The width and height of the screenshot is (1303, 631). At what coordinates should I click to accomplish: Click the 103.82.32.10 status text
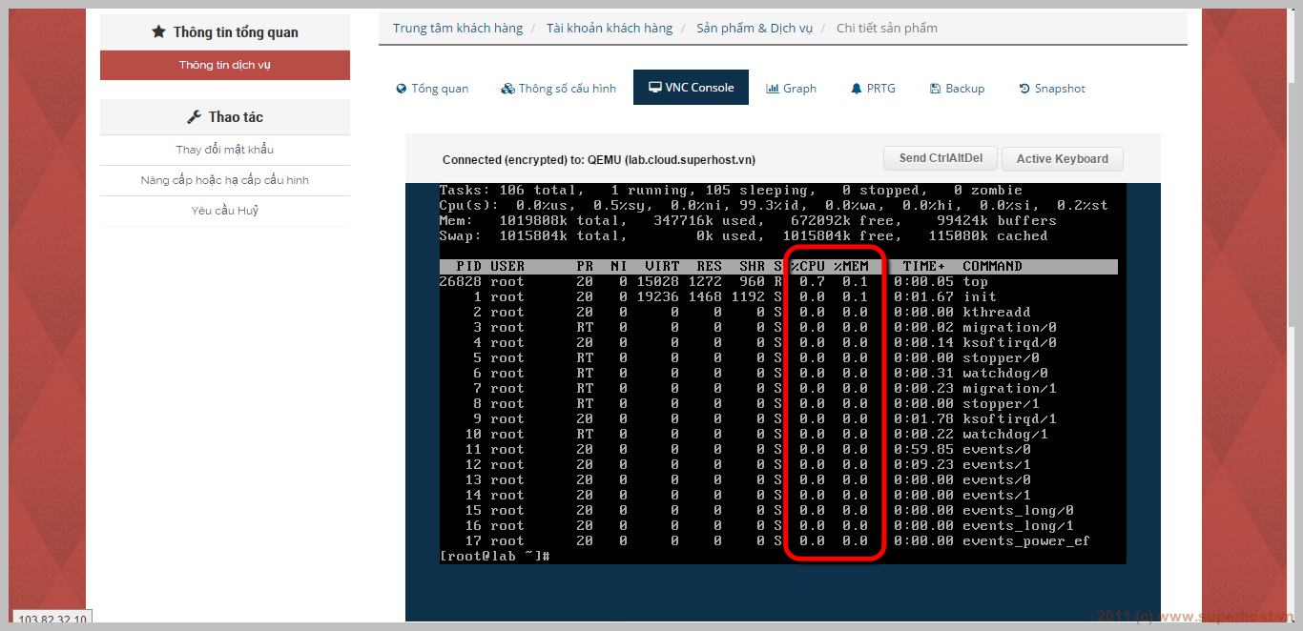(x=52, y=620)
